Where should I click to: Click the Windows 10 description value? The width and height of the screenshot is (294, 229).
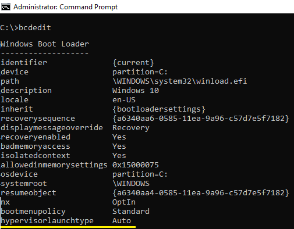coord(136,91)
